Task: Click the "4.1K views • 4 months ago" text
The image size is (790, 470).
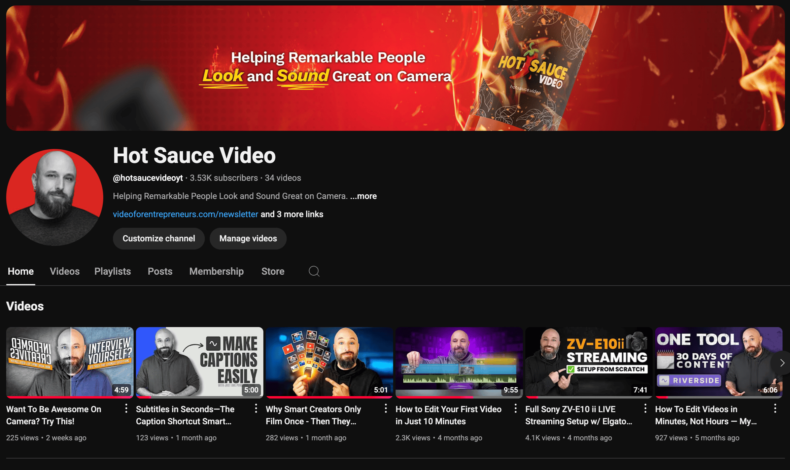Action: pyautogui.click(x=569, y=438)
